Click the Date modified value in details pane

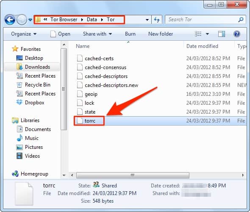(x=114, y=193)
